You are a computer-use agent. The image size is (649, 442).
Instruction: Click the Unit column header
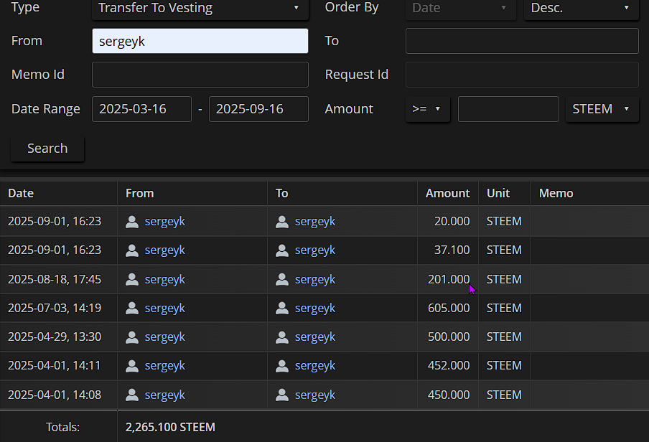pos(498,193)
